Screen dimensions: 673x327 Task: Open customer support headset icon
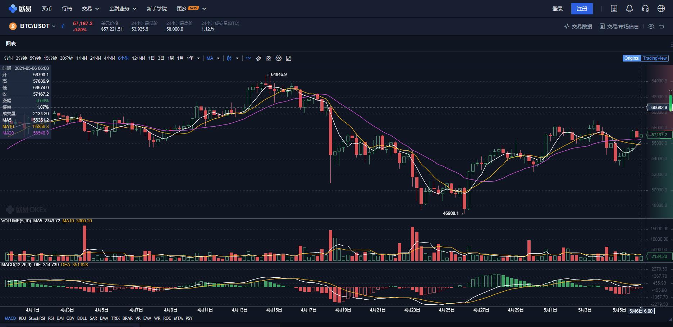click(x=645, y=9)
